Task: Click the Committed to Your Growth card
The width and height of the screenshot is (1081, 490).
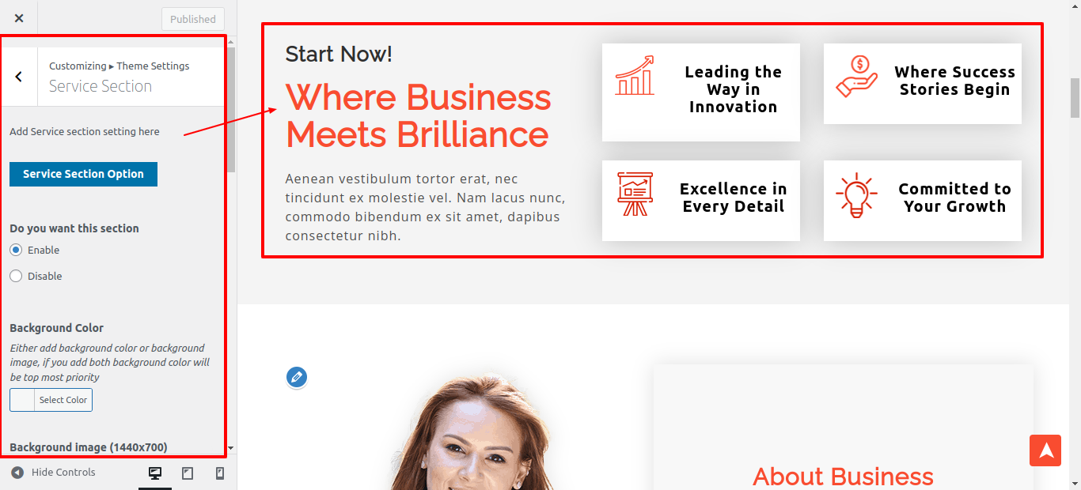Action: (923, 201)
